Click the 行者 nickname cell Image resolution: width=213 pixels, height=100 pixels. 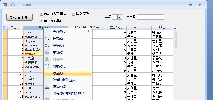click(162, 88)
